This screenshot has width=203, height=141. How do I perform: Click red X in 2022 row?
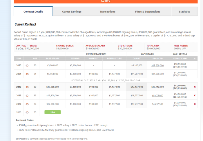[195, 87]
